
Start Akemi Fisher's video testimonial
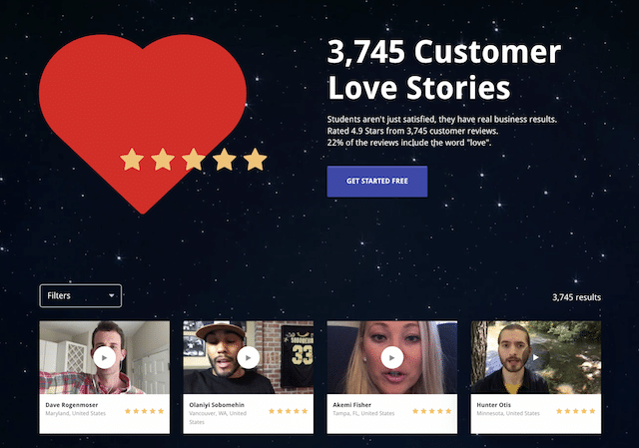tap(392, 357)
